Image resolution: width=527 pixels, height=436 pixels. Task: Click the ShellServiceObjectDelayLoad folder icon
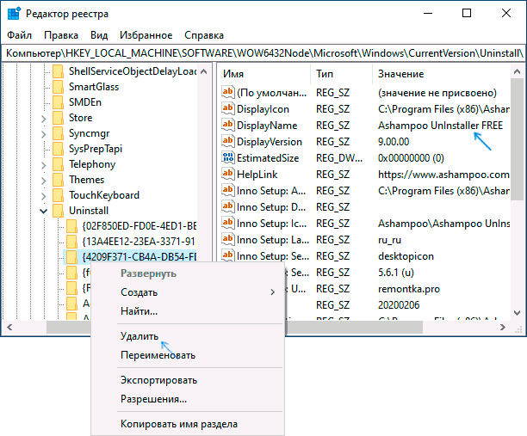59,71
